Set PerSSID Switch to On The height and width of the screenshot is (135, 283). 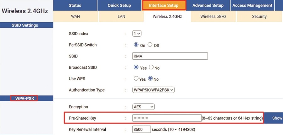(x=136, y=45)
